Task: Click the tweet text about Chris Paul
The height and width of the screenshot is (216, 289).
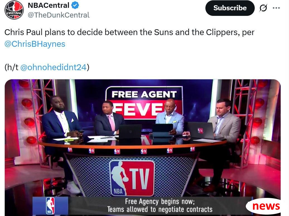Action: click(129, 38)
